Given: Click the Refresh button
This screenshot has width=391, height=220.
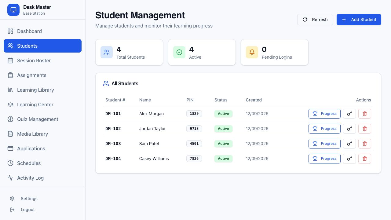Looking at the screenshot, I should [x=315, y=20].
